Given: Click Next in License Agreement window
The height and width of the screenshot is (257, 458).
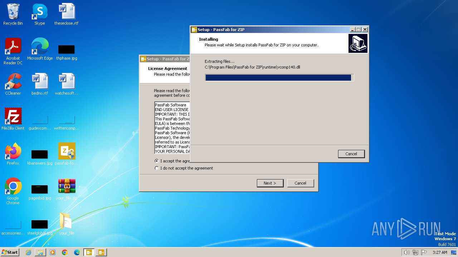Looking at the screenshot, I should [x=270, y=183].
